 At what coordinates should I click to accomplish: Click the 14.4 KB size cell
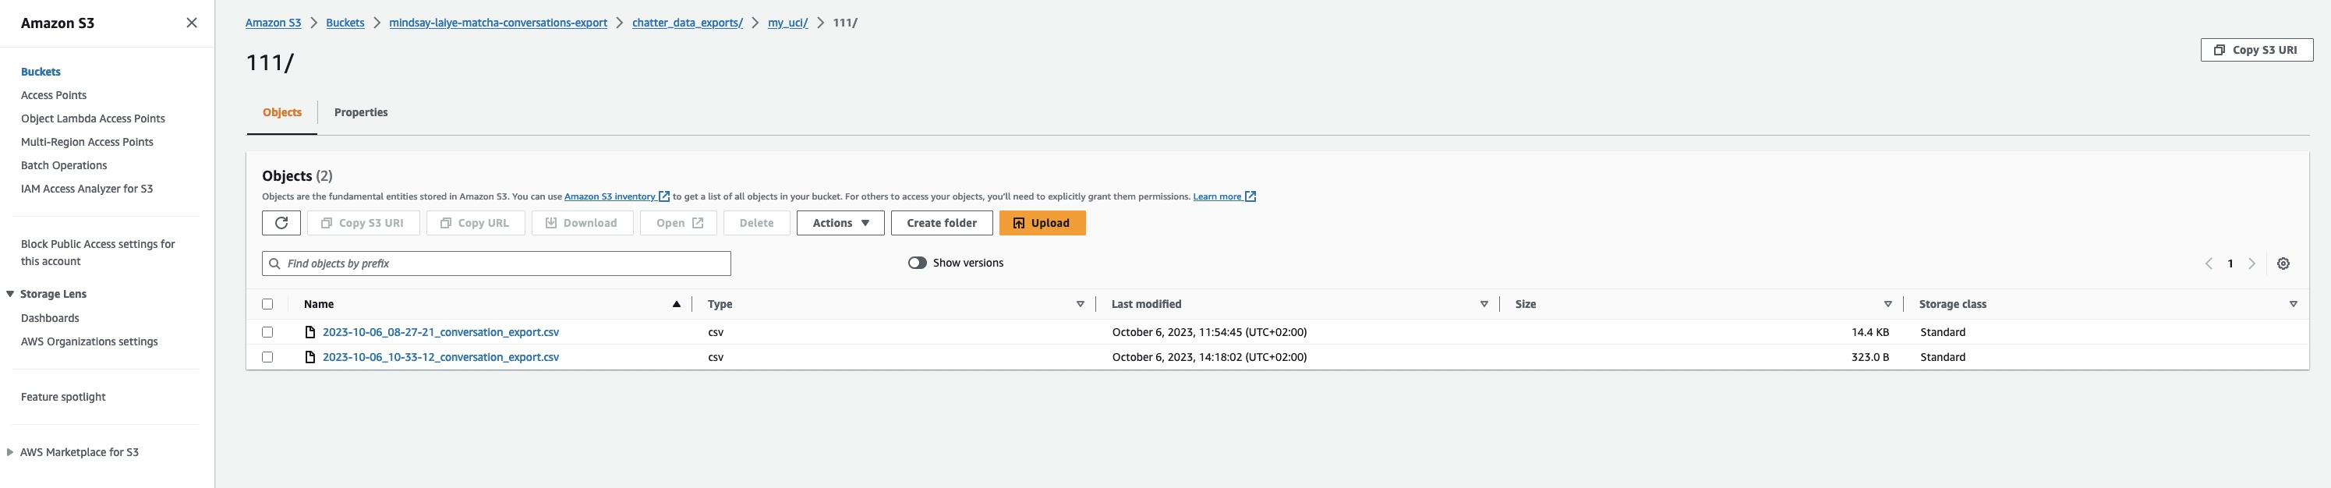(1869, 332)
